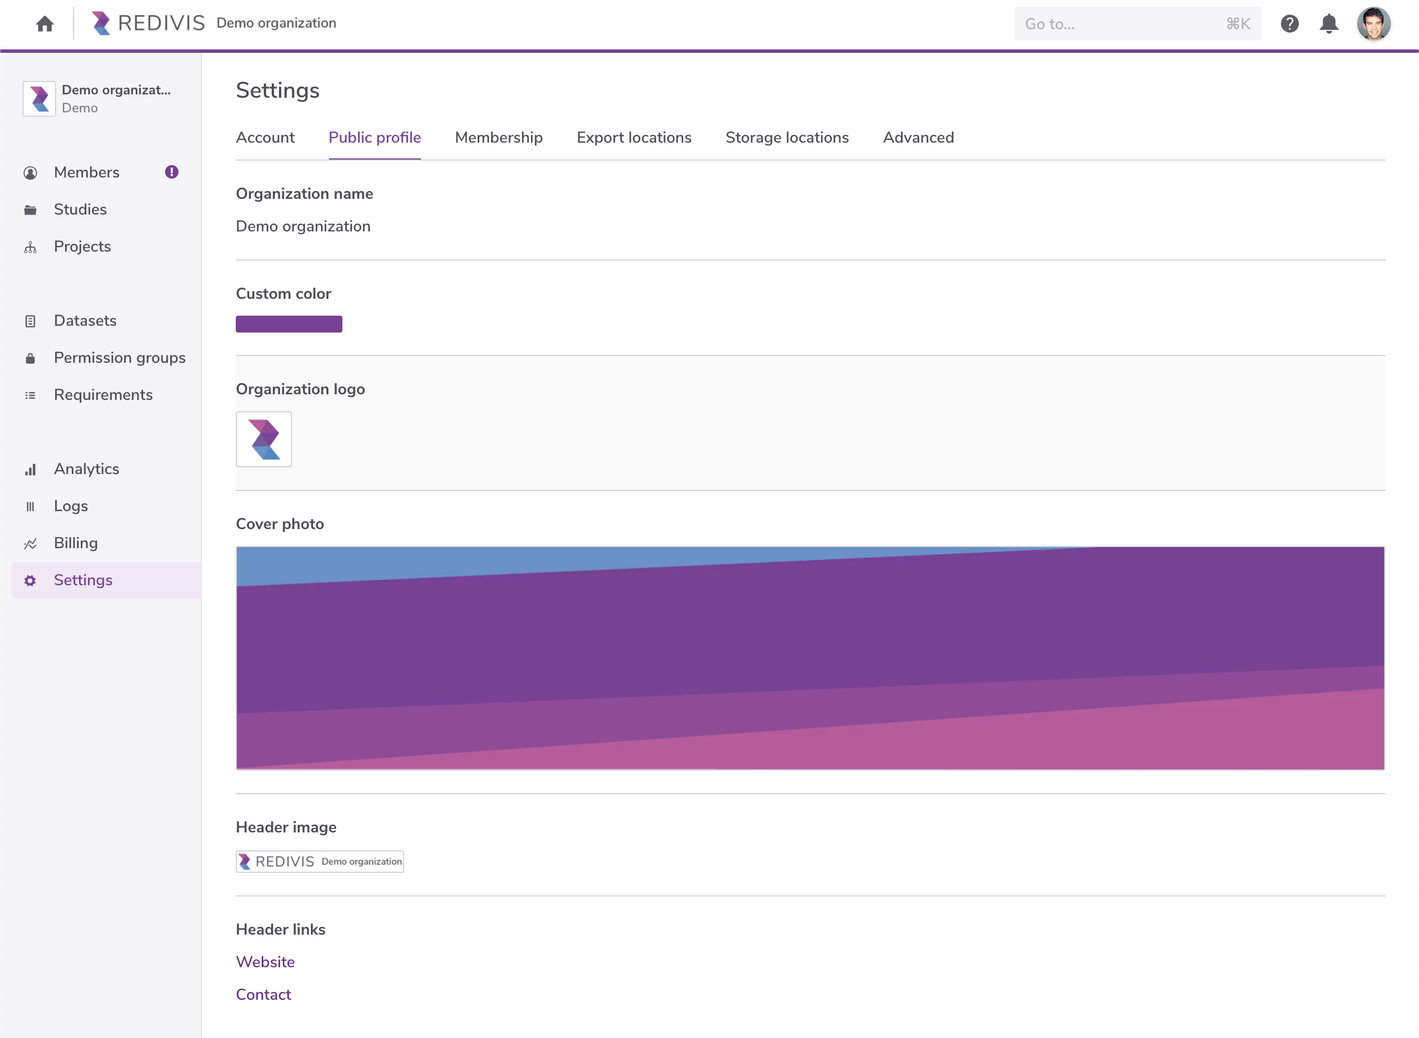Screen dimensions: 1419x1038
Task: Focus the Go to... search field
Action: pos(1138,24)
